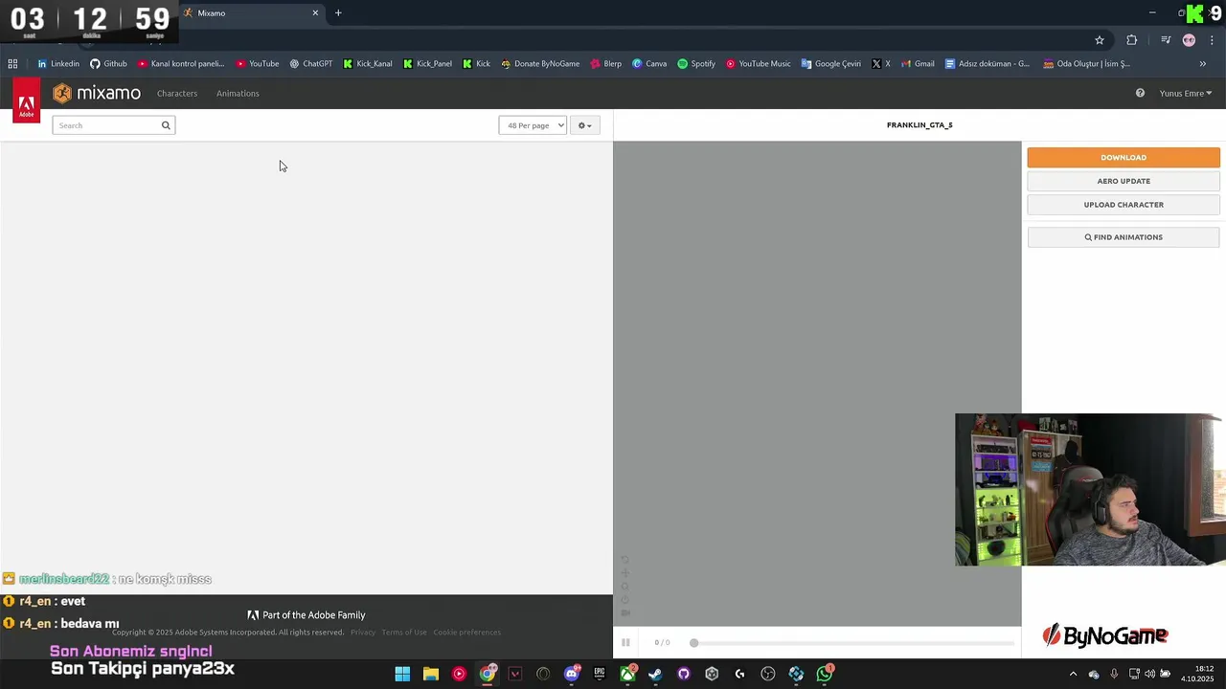
Task: Open Discord from the taskbar
Action: 572,674
